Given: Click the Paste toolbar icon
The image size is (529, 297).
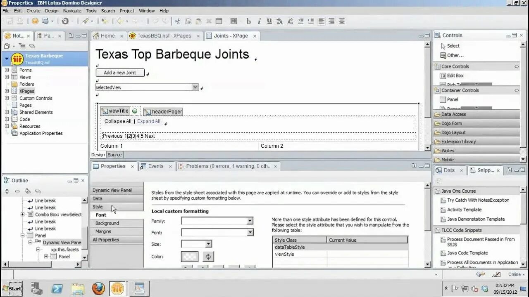Looking at the screenshot, I should click(198, 21).
